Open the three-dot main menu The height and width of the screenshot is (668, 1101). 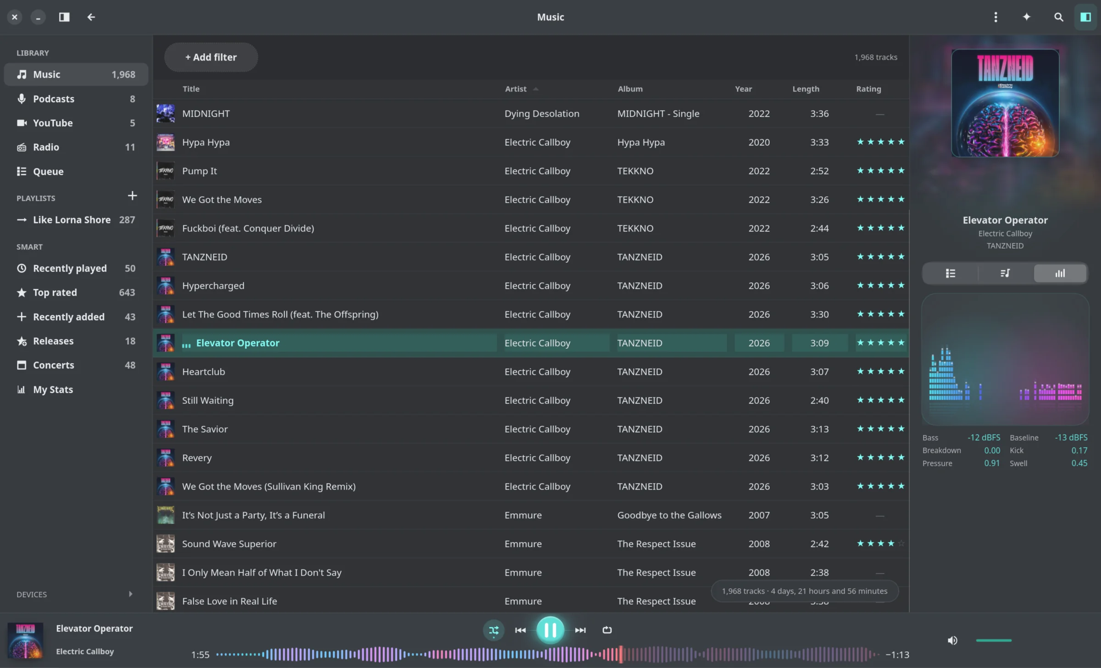point(995,17)
